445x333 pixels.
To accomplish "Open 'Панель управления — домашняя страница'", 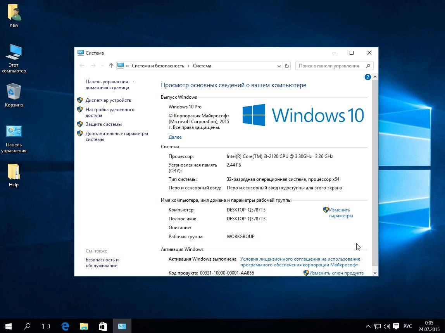I will tap(110, 84).
